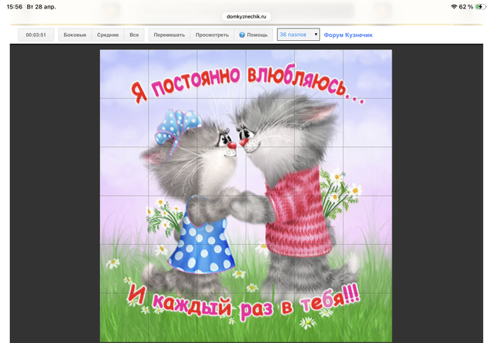Click the blue question-mark help icon
The width and height of the screenshot is (493, 343).
pos(242,35)
